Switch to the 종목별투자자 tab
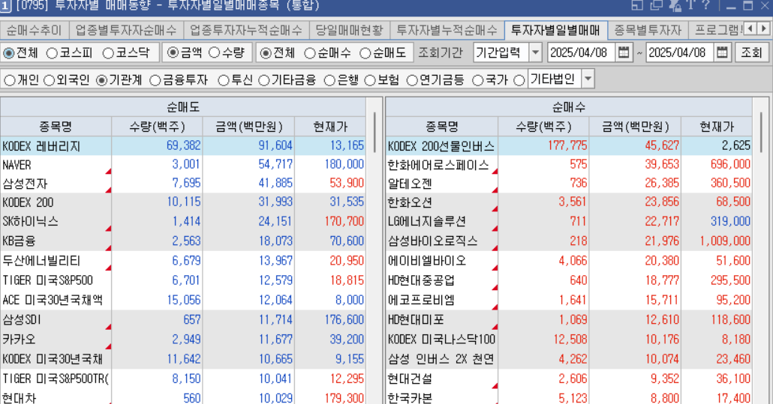Image resolution: width=773 pixels, height=404 pixels. (x=648, y=31)
